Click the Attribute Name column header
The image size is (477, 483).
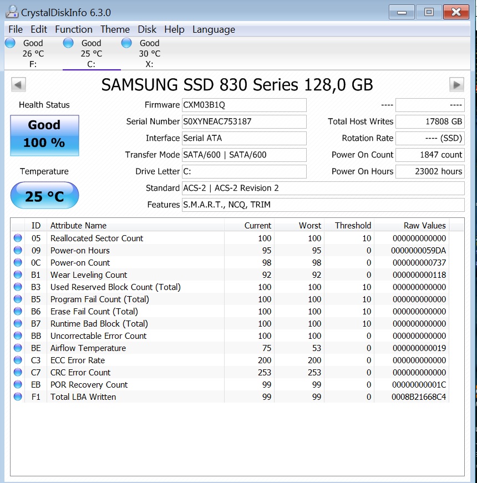coord(135,226)
